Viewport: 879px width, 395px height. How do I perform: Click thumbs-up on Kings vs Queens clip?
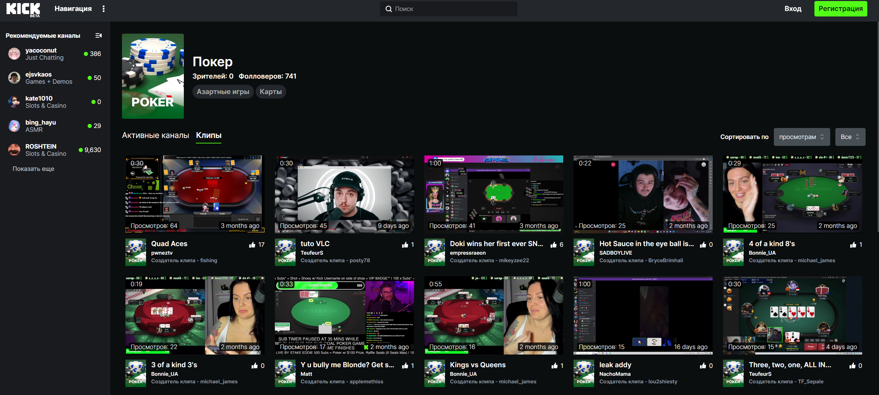[554, 366]
